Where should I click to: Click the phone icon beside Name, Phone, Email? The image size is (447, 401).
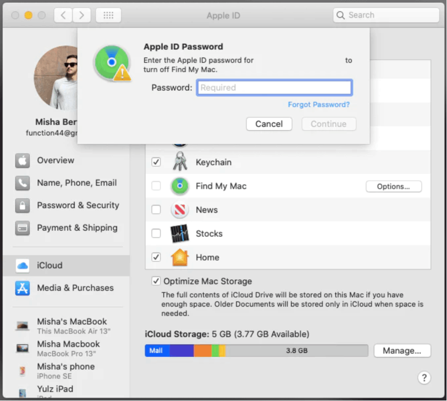click(x=22, y=183)
